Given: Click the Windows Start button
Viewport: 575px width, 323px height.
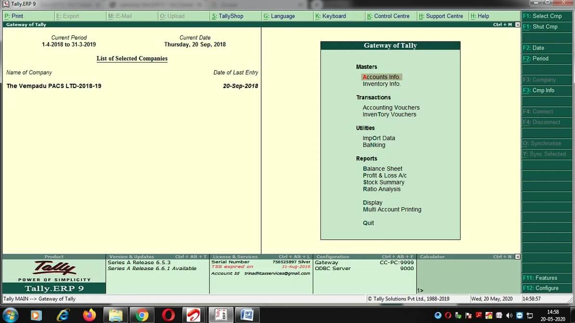Looking at the screenshot, I should [10, 315].
